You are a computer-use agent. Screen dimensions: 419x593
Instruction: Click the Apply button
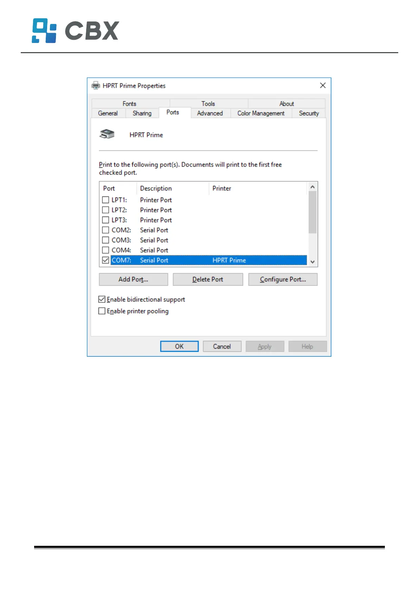coord(265,346)
